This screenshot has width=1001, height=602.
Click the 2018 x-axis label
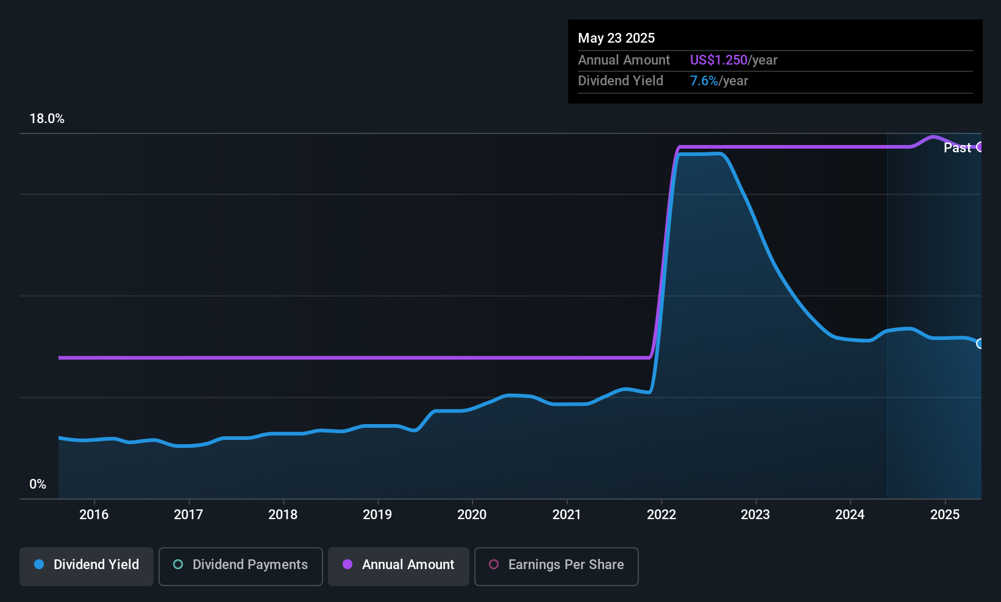(283, 515)
